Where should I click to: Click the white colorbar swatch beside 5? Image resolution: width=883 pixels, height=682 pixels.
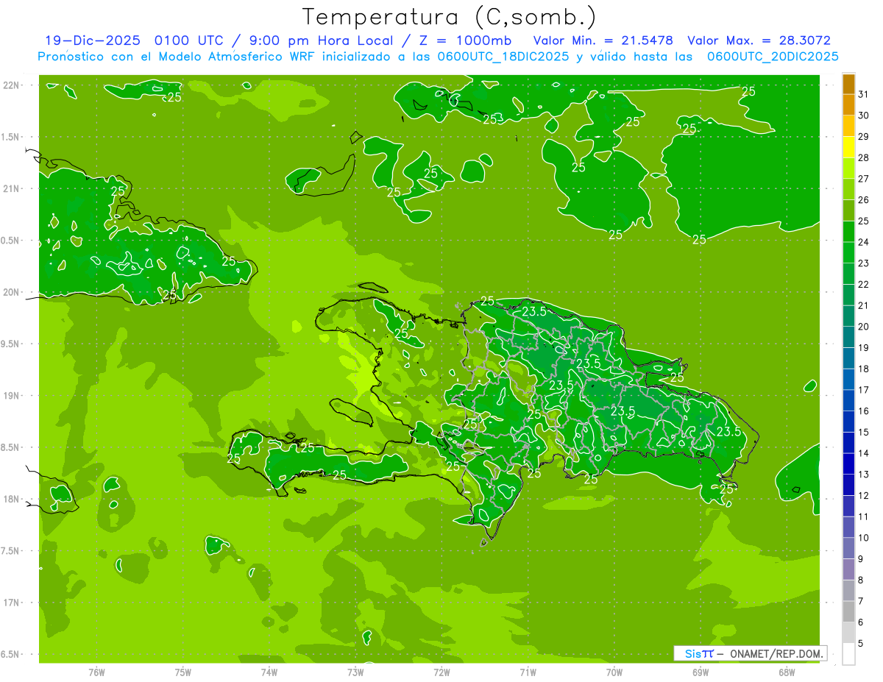(x=848, y=654)
